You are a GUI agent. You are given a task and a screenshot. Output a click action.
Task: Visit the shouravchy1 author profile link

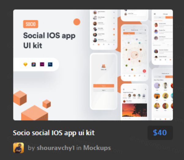click(56, 148)
